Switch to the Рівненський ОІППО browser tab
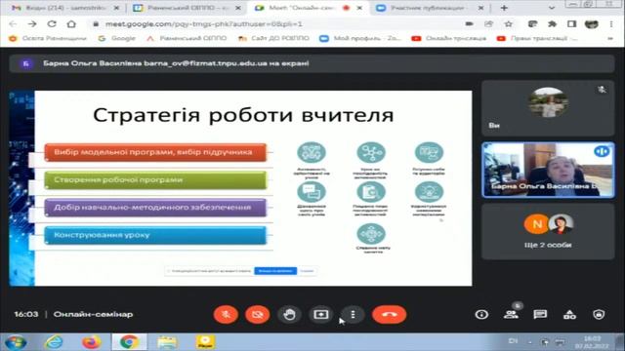Screen dimensions: 625x351 pos(187,8)
